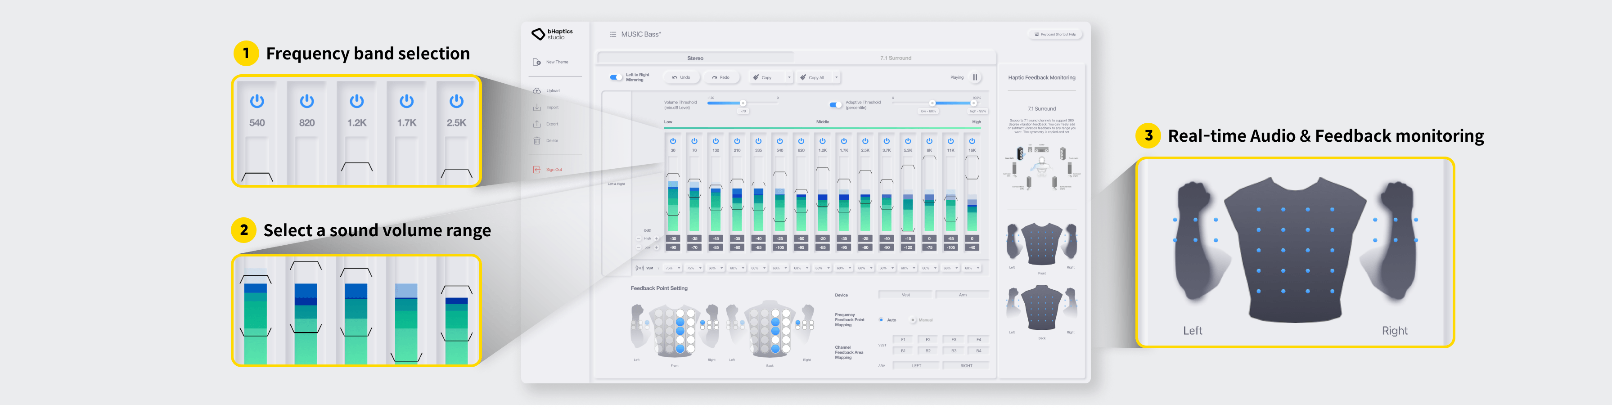Viewport: 1612px width, 409px height.
Task: Toggle power for the 130 band
Action: click(716, 141)
